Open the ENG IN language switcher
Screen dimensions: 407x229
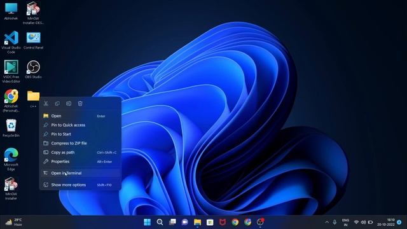[x=345, y=223]
